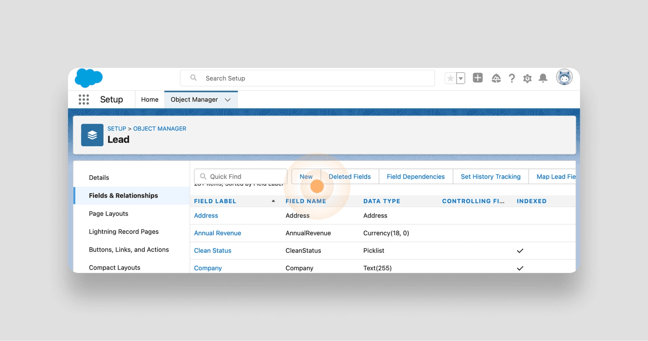This screenshot has height=341, width=648.
Task: Open the user profile avatar
Action: coord(564,78)
